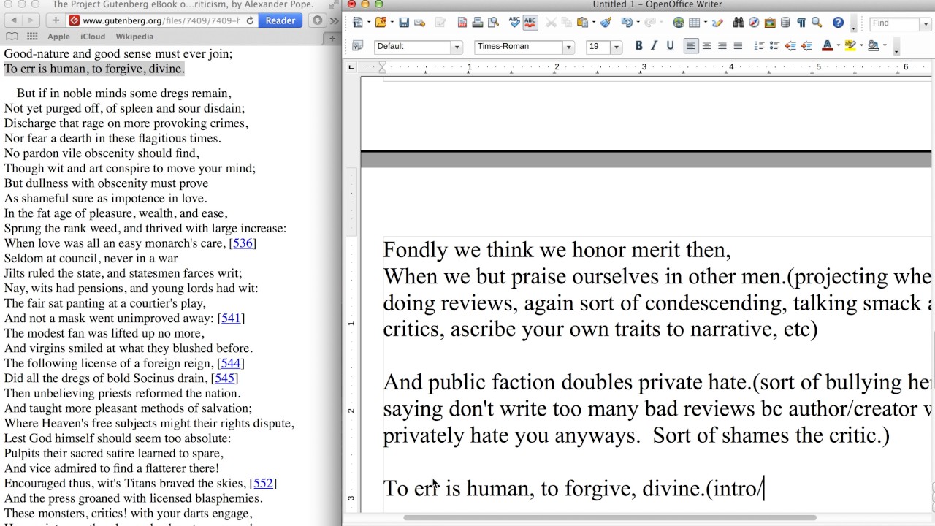Save the document with the floppy disk icon
This screenshot has height=526, width=935.
[402, 23]
